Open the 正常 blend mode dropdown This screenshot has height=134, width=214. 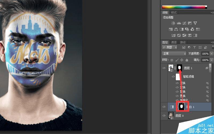tap(174, 53)
